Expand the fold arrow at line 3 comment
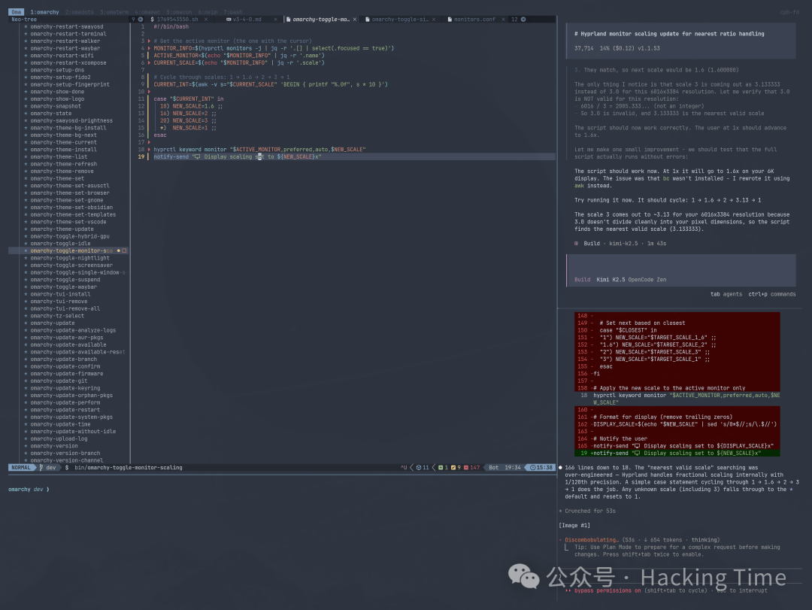The width and height of the screenshot is (812, 610). click(x=149, y=41)
